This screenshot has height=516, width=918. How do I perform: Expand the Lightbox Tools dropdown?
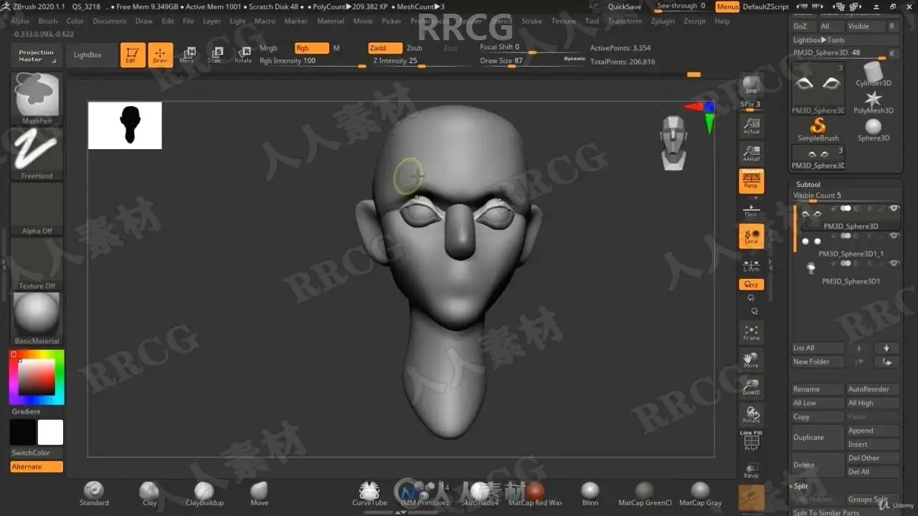click(818, 40)
